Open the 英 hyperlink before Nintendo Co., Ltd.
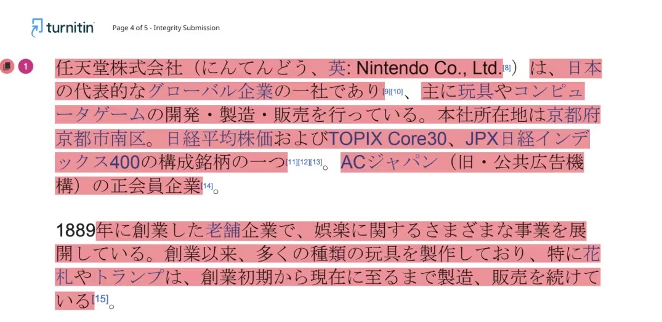The height and width of the screenshot is (322, 662). click(336, 68)
